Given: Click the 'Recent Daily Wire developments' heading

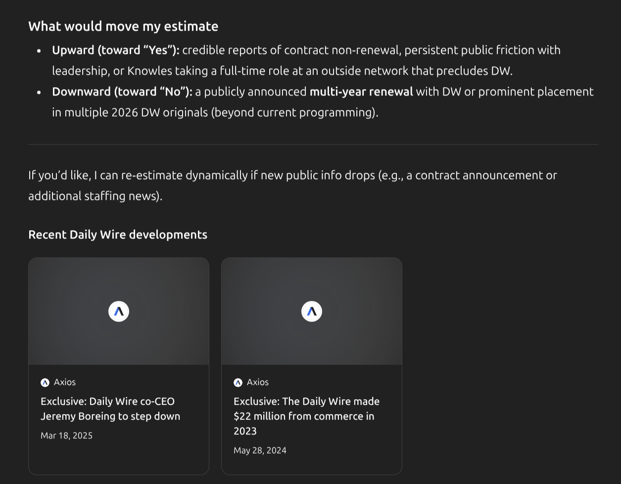Looking at the screenshot, I should point(118,235).
